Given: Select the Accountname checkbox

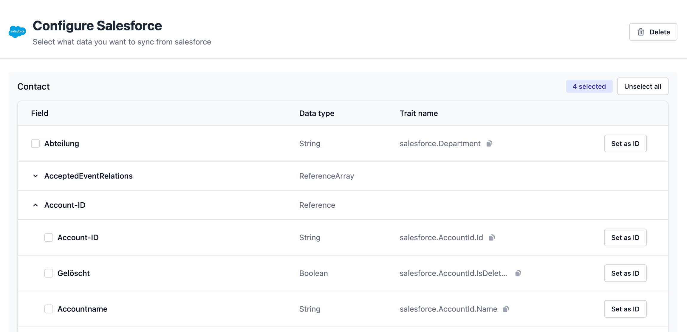Looking at the screenshot, I should click(x=49, y=309).
